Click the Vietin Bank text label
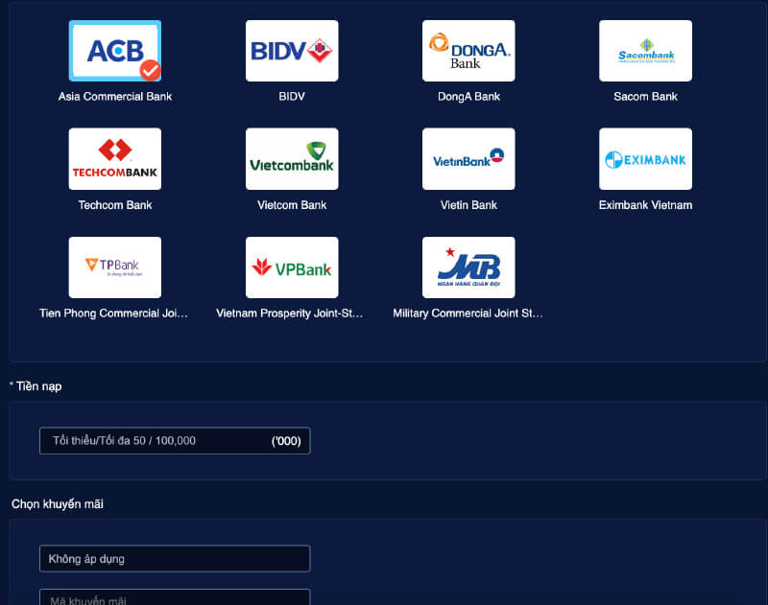This screenshot has height=605, width=768. [x=468, y=205]
